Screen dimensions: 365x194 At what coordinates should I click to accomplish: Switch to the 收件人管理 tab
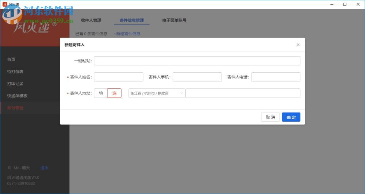(91, 20)
